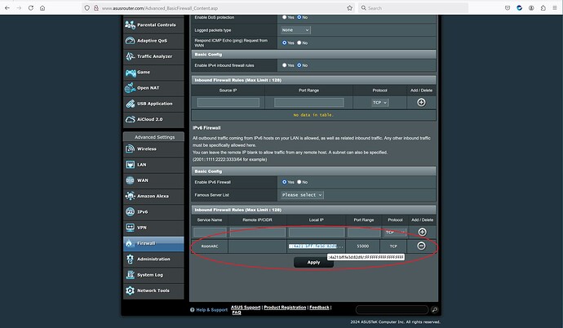Open Famous Server List dropdown
The image size is (563, 328).
coord(302,195)
